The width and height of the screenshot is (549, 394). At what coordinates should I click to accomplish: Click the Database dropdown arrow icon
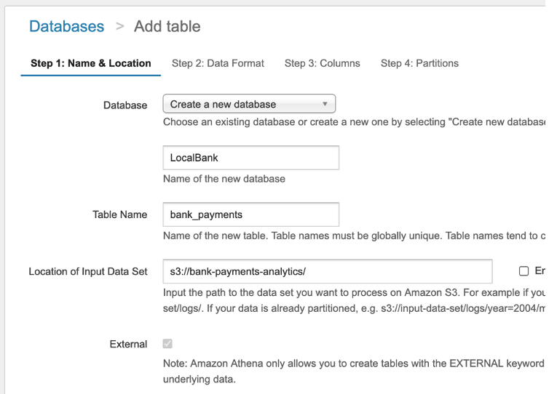[x=325, y=104]
